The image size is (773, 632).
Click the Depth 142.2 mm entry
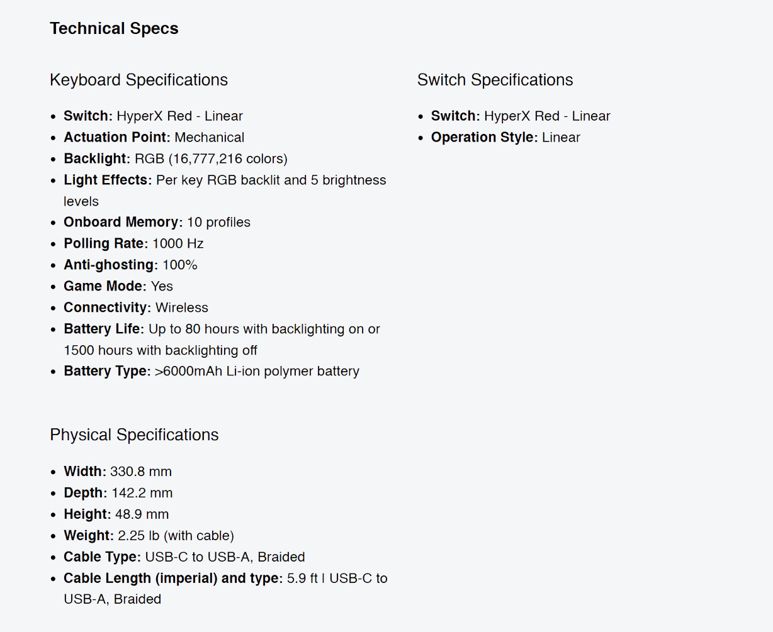118,493
